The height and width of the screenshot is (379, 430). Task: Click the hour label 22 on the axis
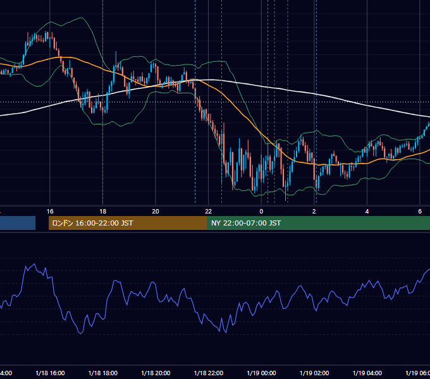pyautogui.click(x=209, y=212)
